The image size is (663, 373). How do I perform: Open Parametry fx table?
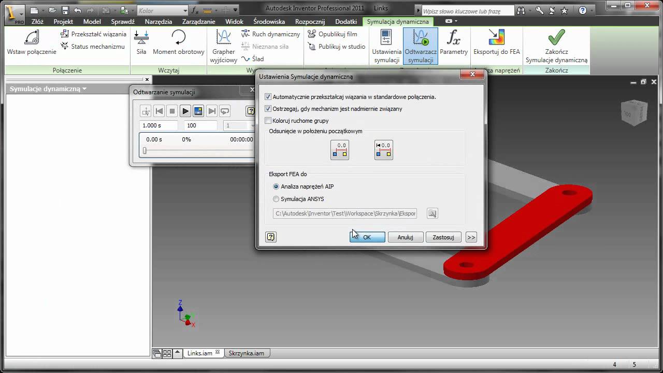click(454, 42)
